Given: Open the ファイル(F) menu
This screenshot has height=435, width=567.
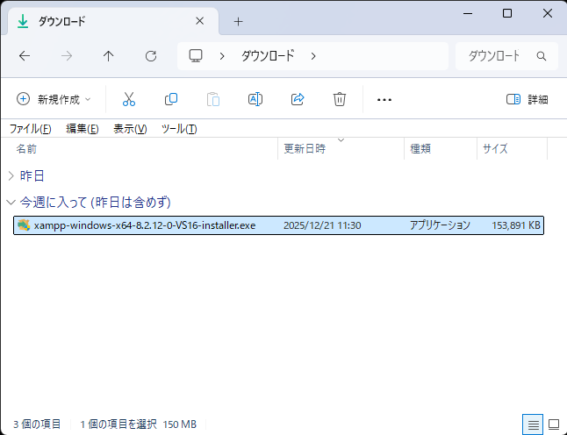Looking at the screenshot, I should pyautogui.click(x=30, y=129).
